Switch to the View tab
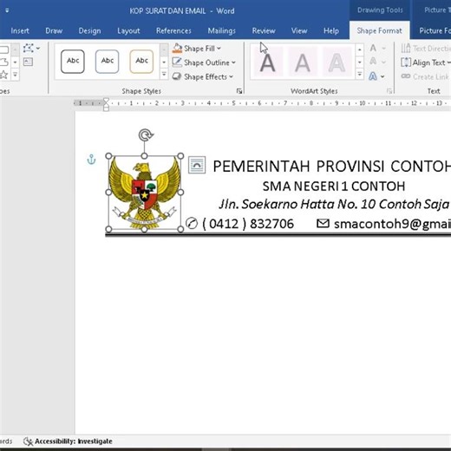This screenshot has width=451, height=451. pos(299,30)
